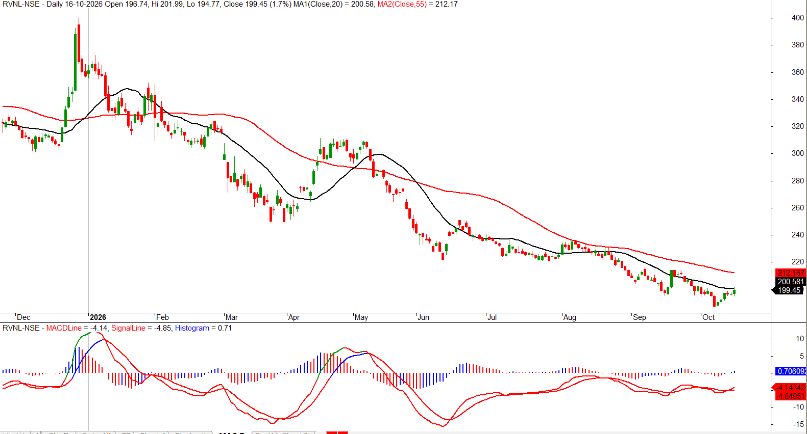Select the MA1(Close,20) = 200.58 label
807x434 pixels.
(x=334, y=4)
